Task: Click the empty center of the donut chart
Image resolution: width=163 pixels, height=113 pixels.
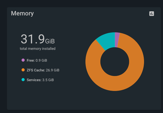Action: (x=115, y=62)
